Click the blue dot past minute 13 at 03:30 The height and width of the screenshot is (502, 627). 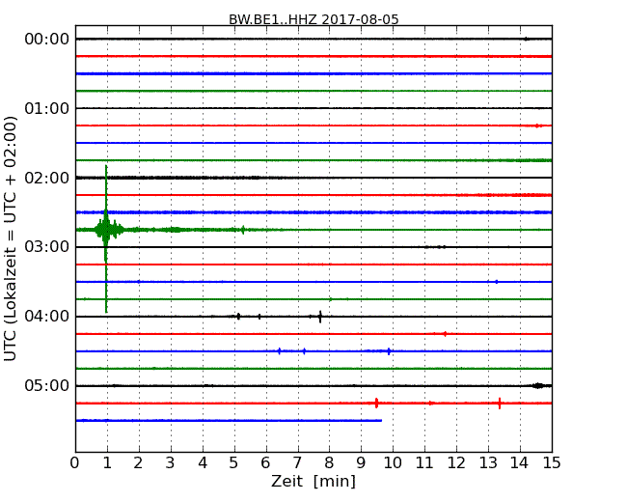497,282
